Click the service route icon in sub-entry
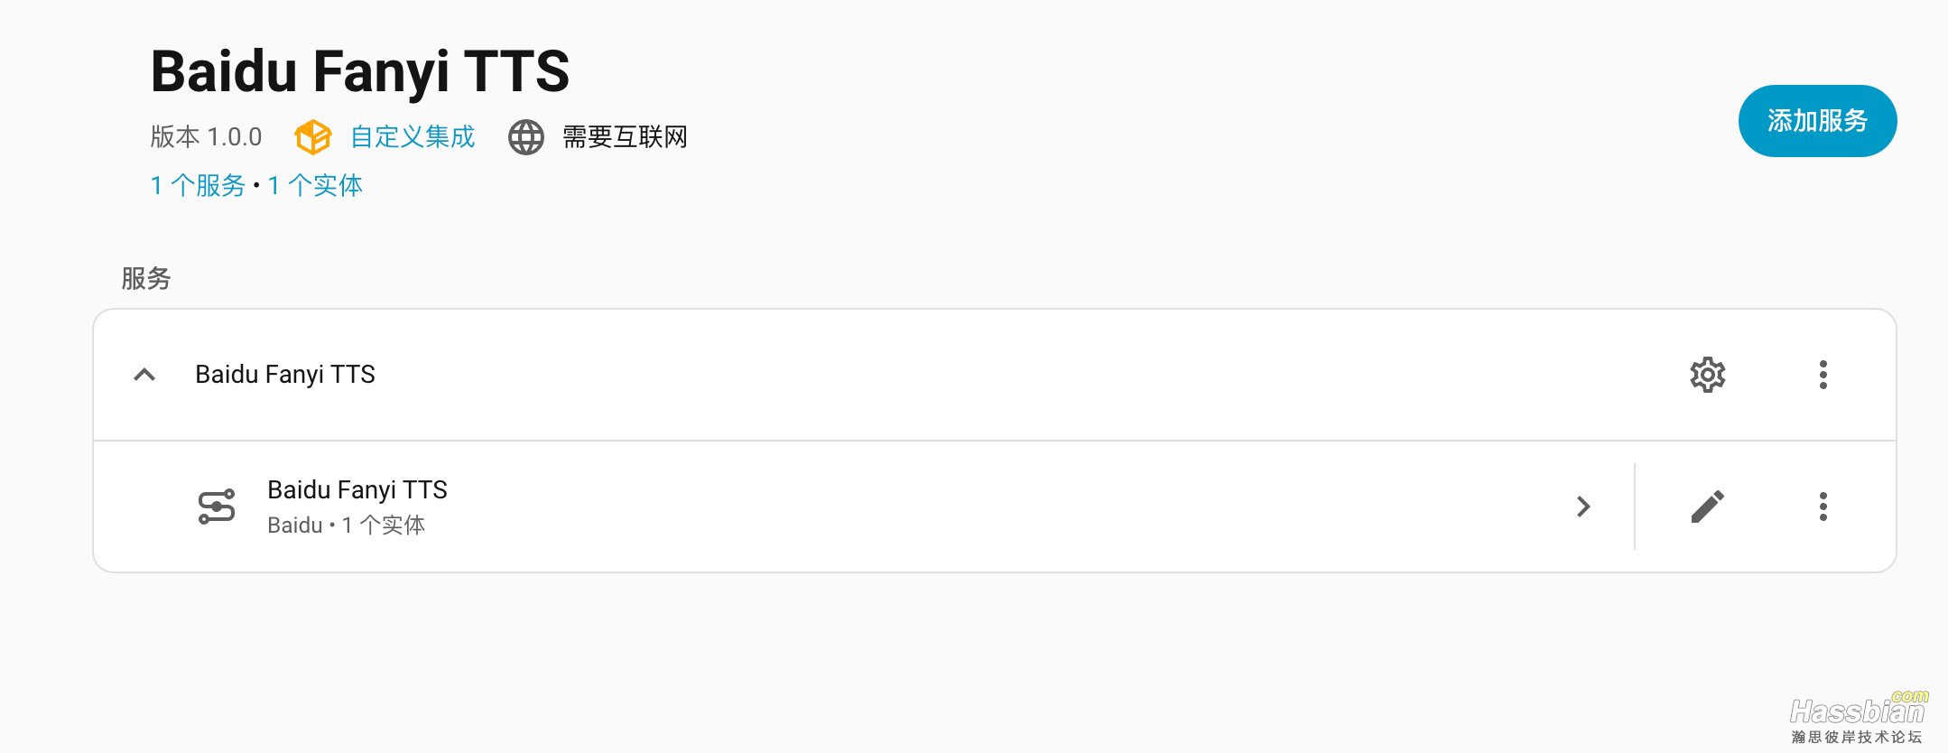This screenshot has height=753, width=1948. [x=217, y=507]
